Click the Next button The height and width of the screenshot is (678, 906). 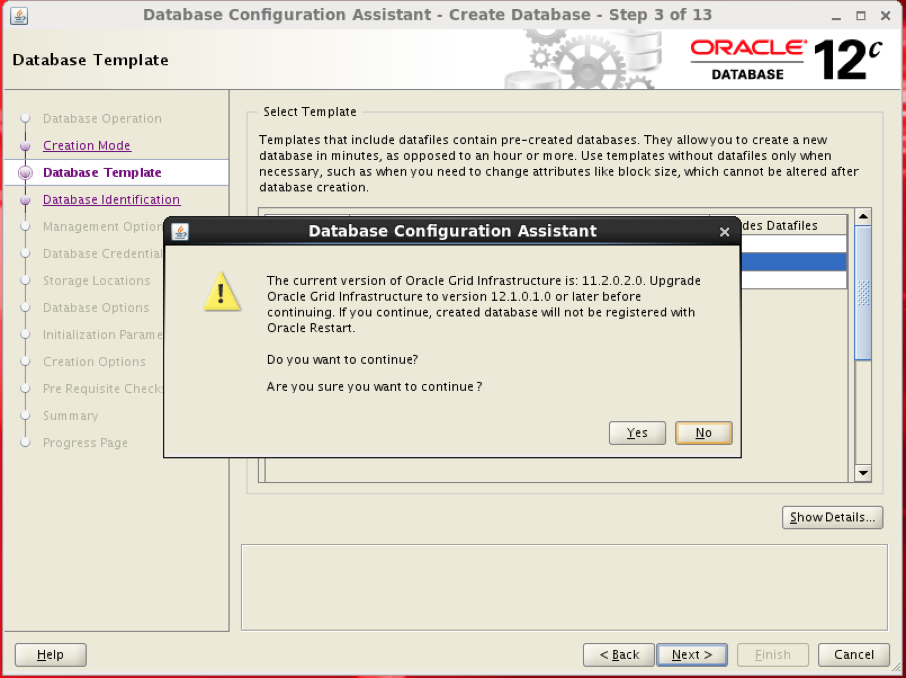pyautogui.click(x=692, y=654)
